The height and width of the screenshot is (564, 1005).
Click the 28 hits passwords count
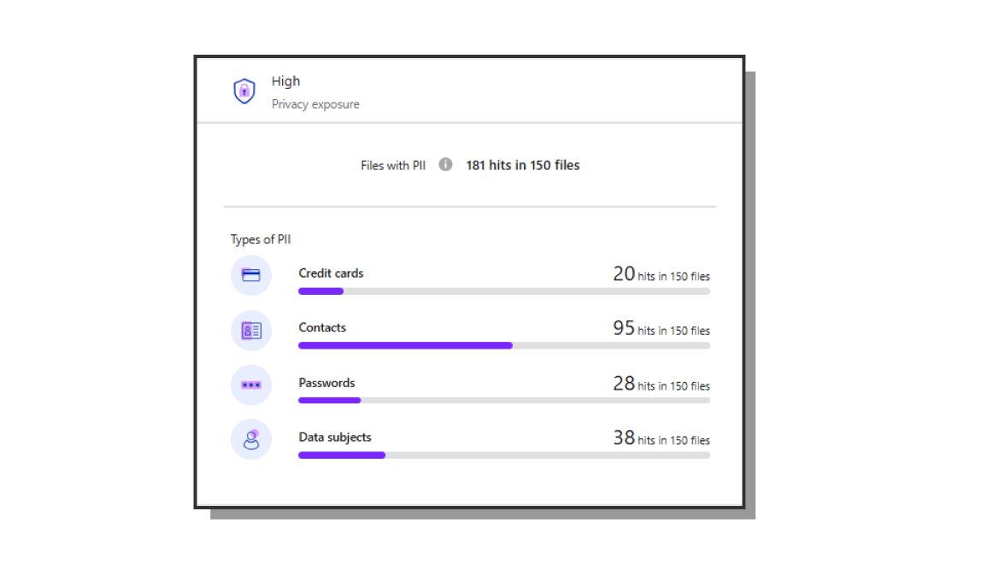(661, 385)
